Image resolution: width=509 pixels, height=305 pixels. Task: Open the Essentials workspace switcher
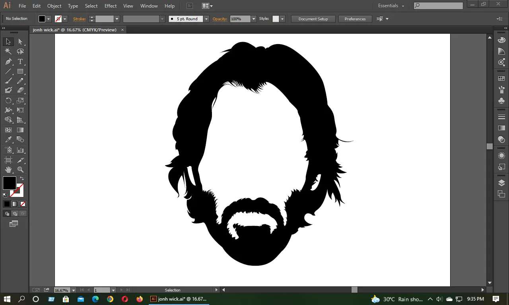pyautogui.click(x=391, y=6)
